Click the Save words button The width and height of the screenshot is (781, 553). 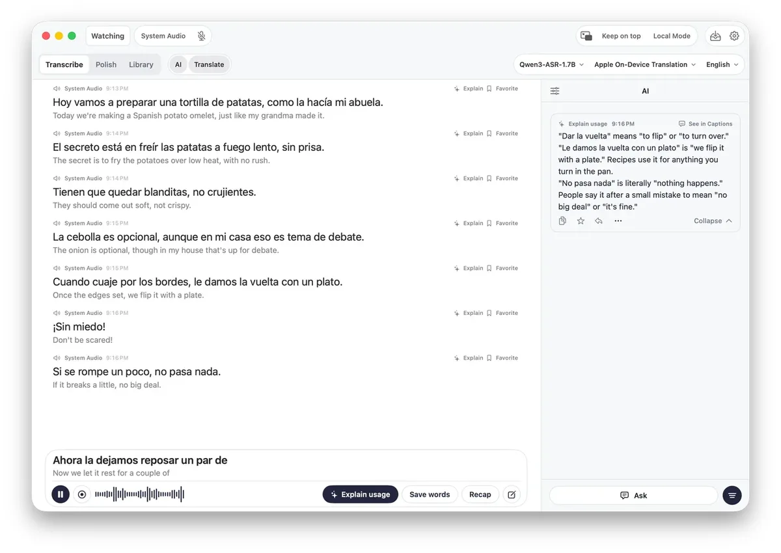pos(430,494)
